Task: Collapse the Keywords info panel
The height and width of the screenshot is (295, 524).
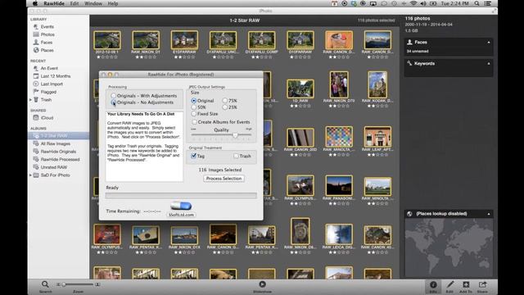Action: (x=489, y=64)
